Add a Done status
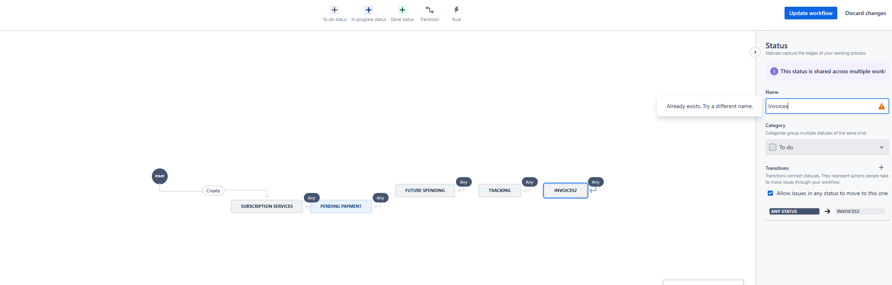The width and height of the screenshot is (892, 285). pyautogui.click(x=402, y=13)
